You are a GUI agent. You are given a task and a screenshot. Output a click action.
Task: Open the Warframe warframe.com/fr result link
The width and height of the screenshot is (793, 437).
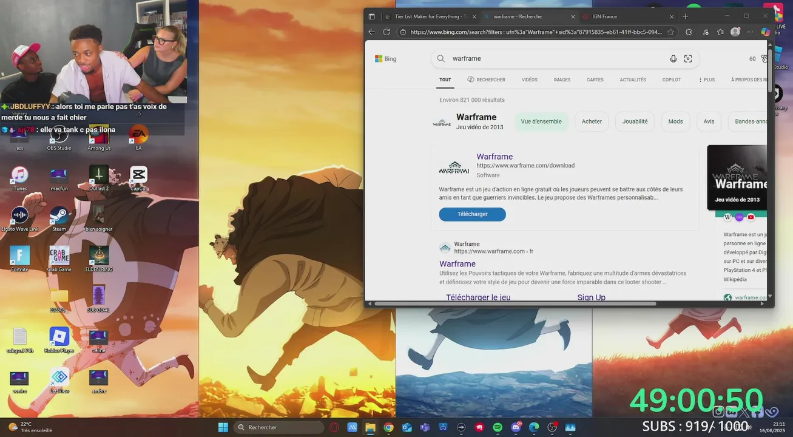[457, 264]
